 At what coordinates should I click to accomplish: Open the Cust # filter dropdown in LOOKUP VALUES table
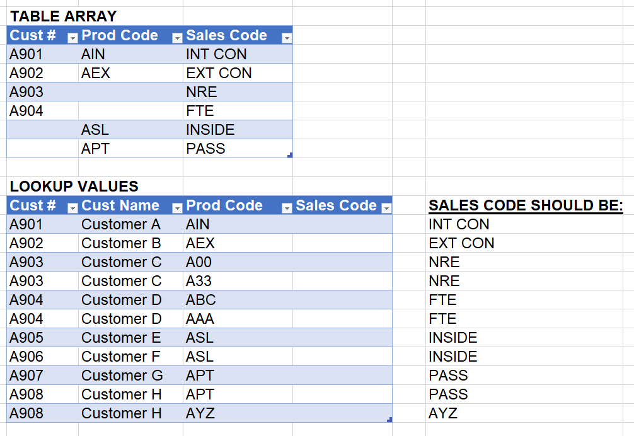(72, 208)
